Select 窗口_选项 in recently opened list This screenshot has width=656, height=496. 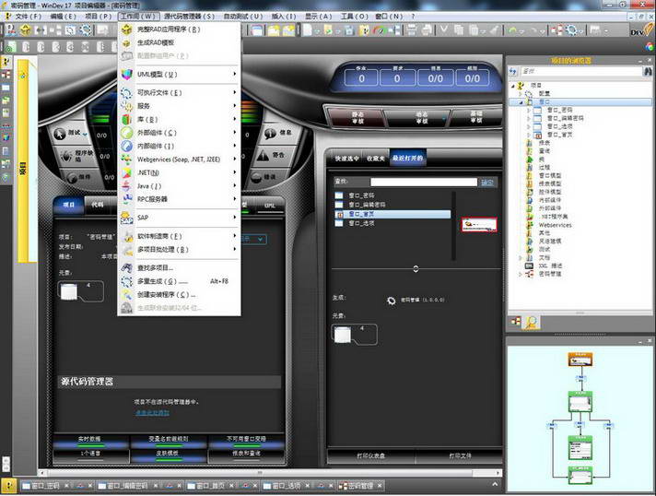point(361,223)
